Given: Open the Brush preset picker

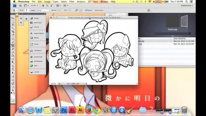Looking at the screenshot, I should pyautogui.click(x=27, y=10).
